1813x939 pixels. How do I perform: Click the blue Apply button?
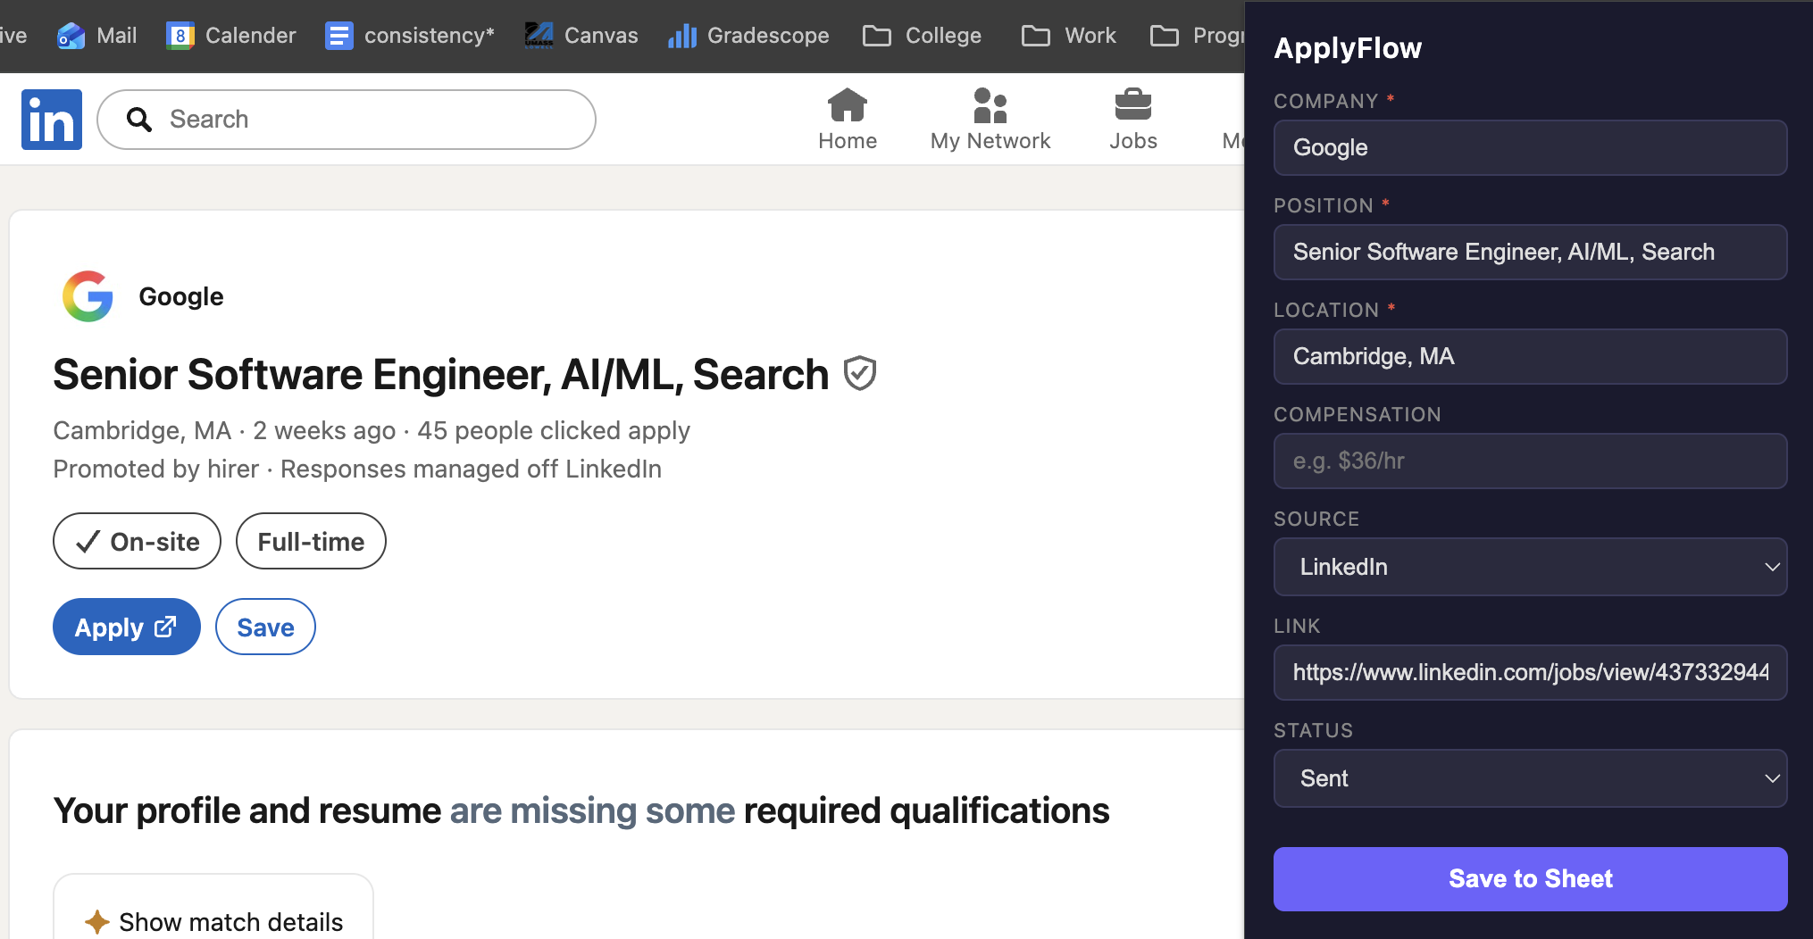[x=126, y=627]
